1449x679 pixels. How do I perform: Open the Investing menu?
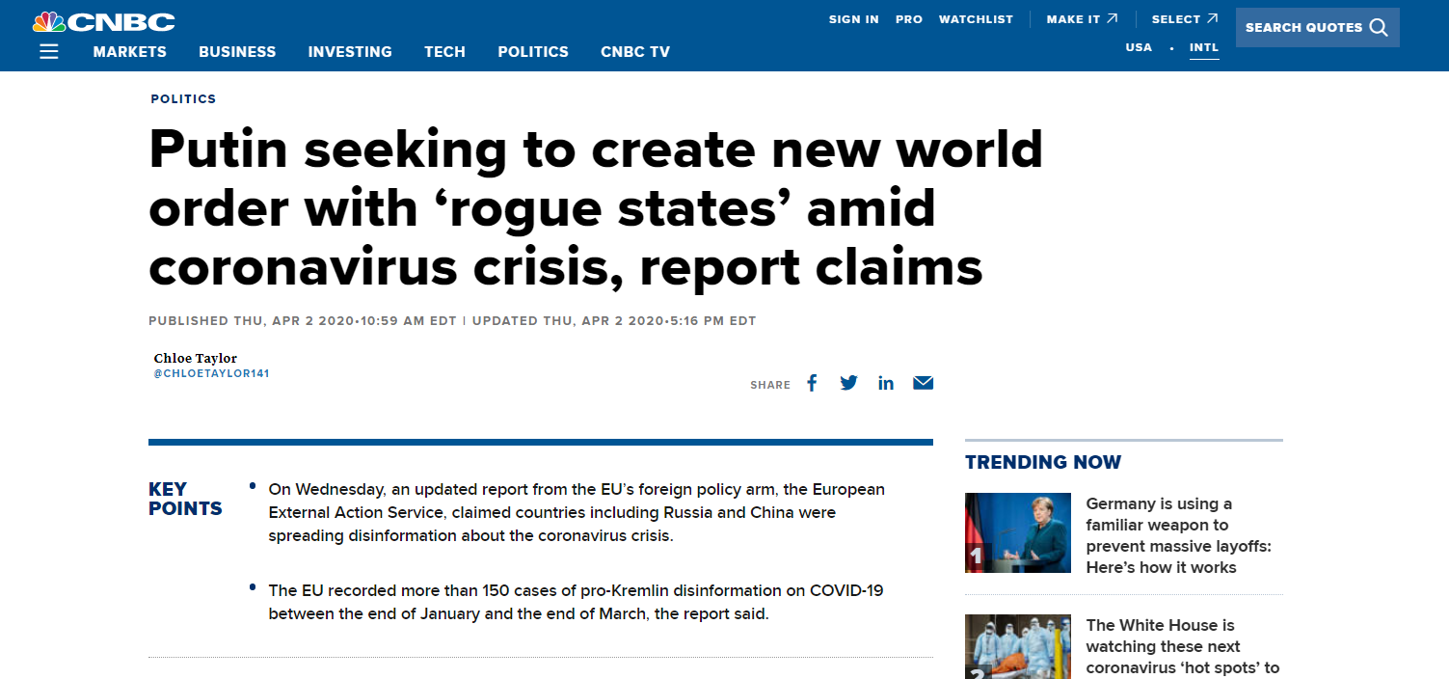(x=350, y=52)
